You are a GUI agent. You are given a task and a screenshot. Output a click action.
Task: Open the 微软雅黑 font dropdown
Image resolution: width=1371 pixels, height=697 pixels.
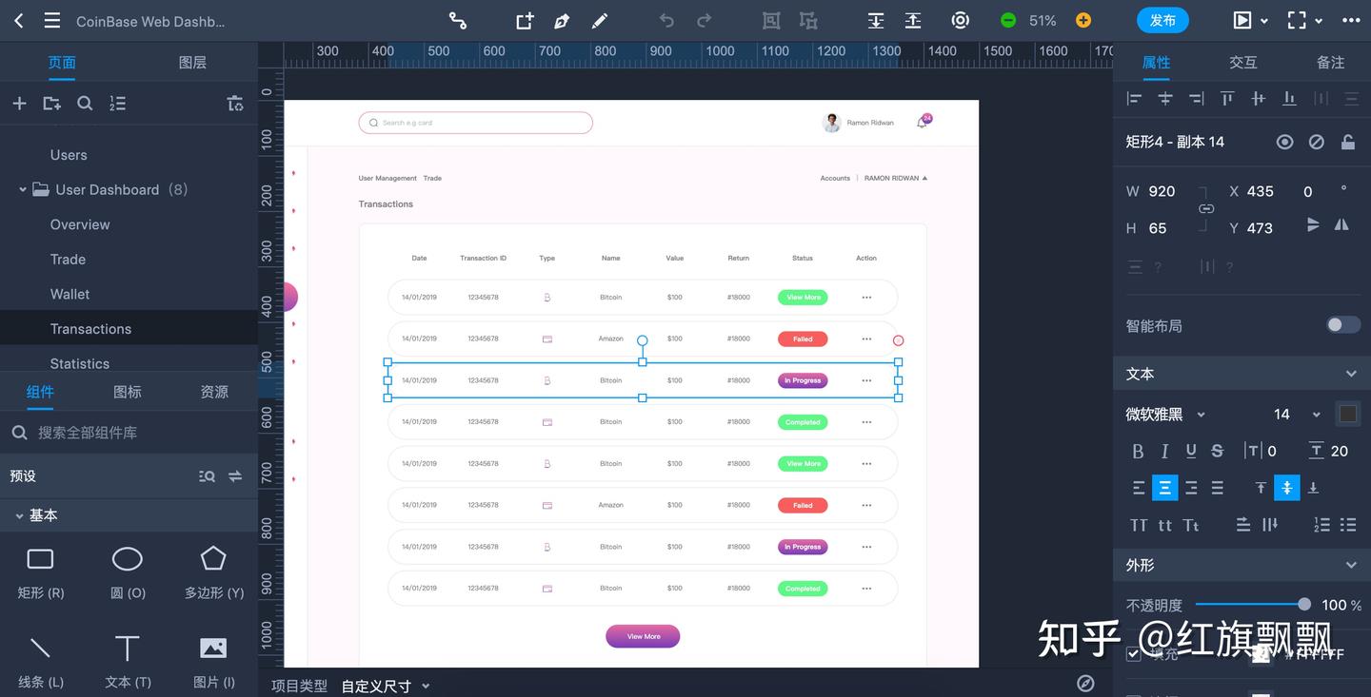point(1165,414)
